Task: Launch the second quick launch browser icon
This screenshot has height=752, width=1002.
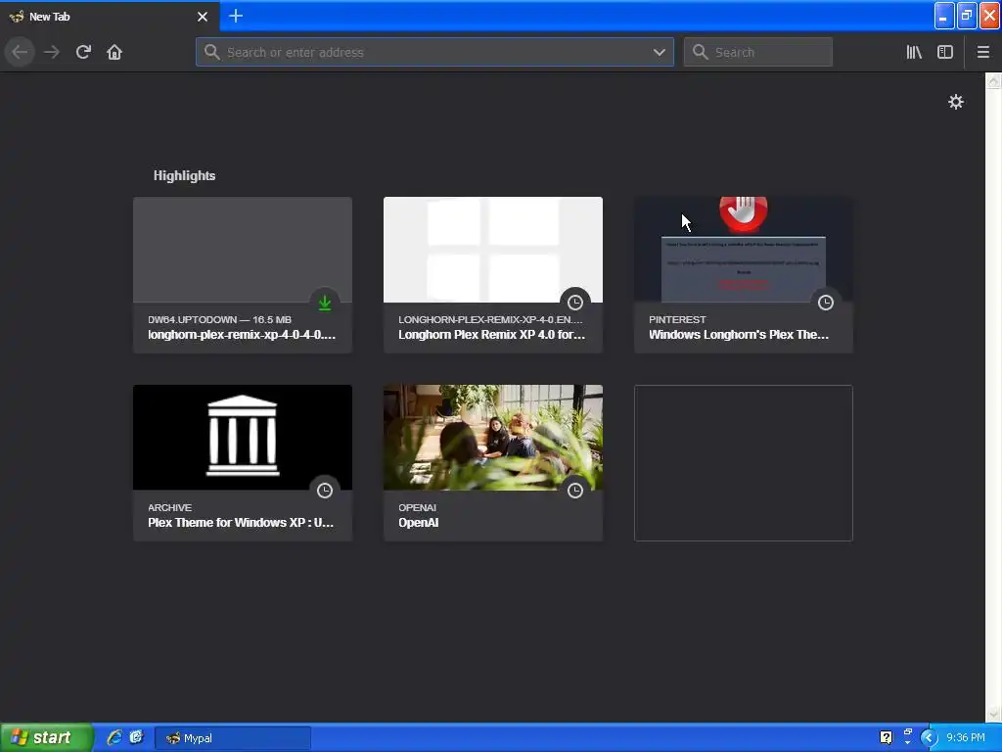Action: (x=136, y=737)
